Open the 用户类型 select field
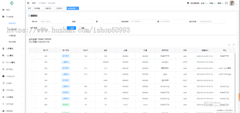The height and width of the screenshot is (113, 240). tap(52, 28)
